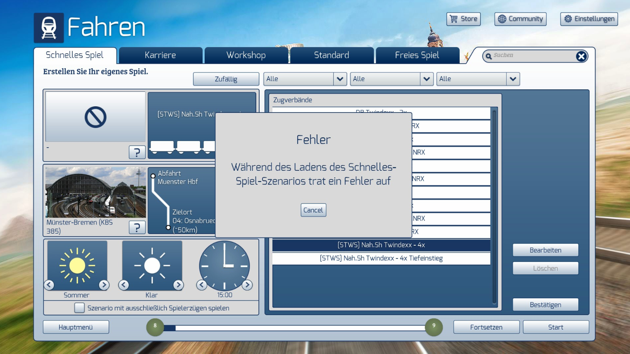630x354 pixels.
Task: Open help for the locomotive selection
Action: click(x=137, y=153)
